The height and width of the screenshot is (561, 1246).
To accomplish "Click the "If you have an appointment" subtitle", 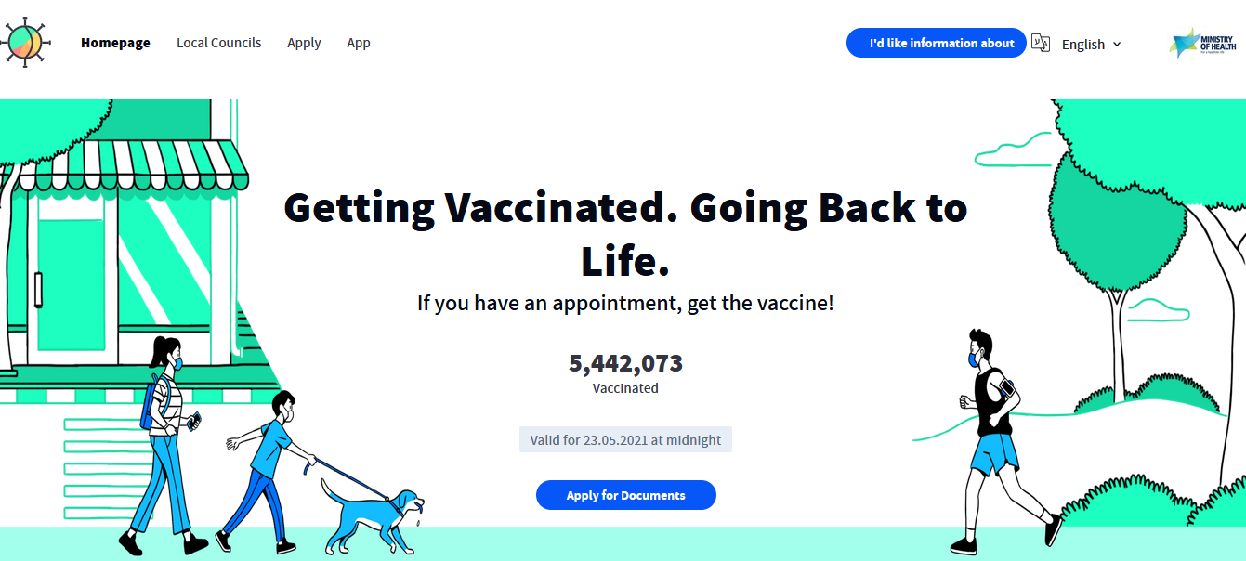I will (x=625, y=303).
